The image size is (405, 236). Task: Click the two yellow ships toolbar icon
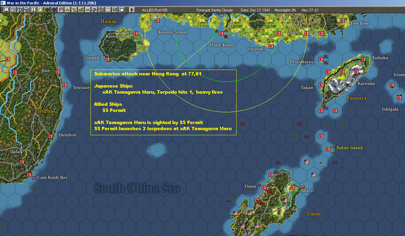pyautogui.click(x=74, y=10)
